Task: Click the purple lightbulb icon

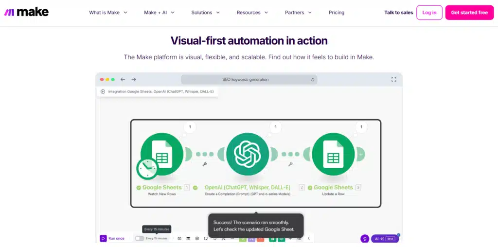Action: tap(364, 239)
